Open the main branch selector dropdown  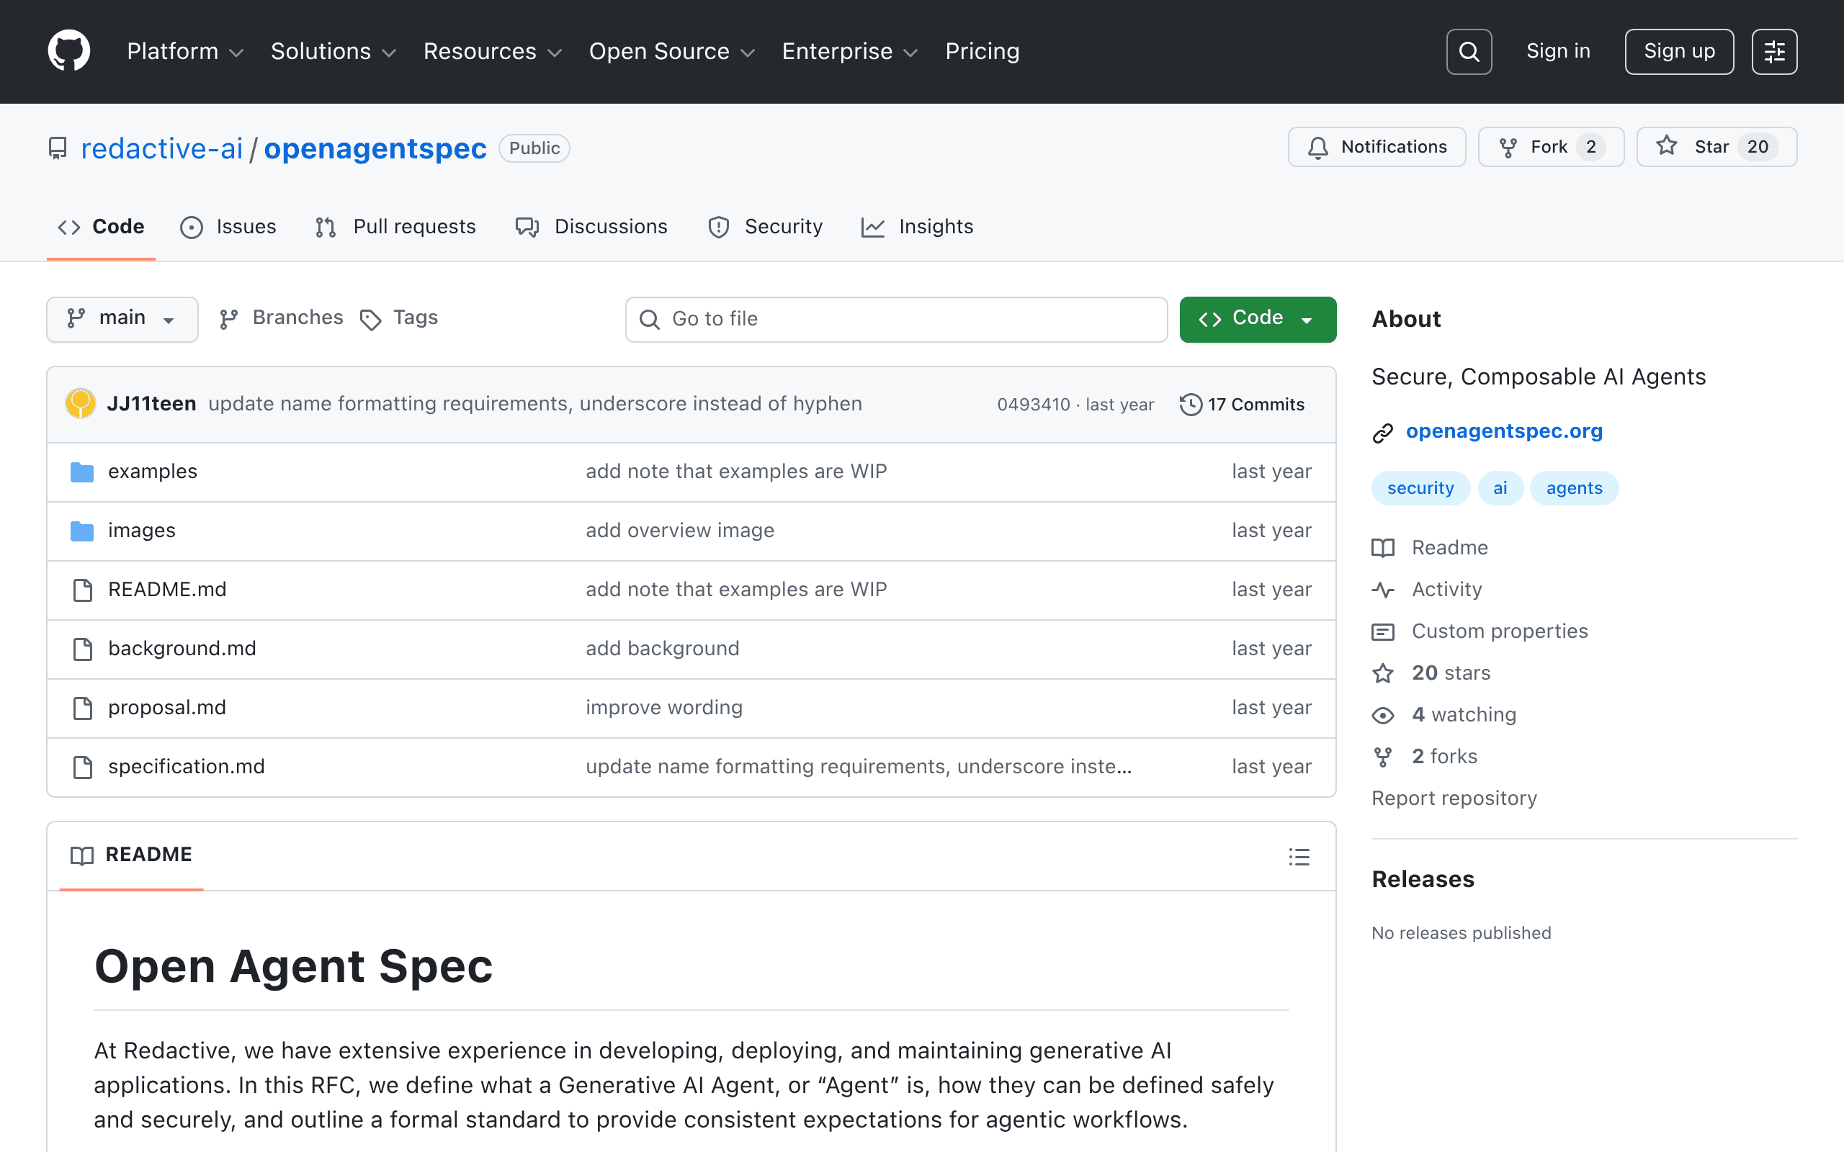[122, 318]
